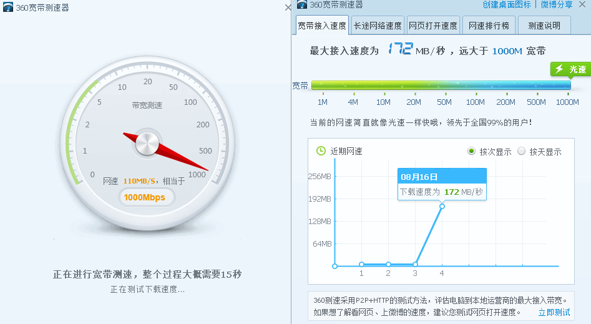Click the 360 logo in right window title
Viewport: 591px width, 324px height.
(302, 4)
